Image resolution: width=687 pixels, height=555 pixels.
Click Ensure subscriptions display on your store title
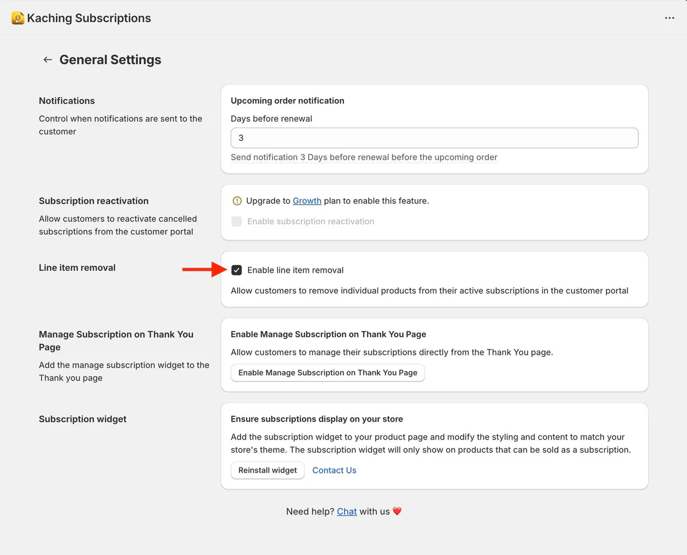(317, 419)
